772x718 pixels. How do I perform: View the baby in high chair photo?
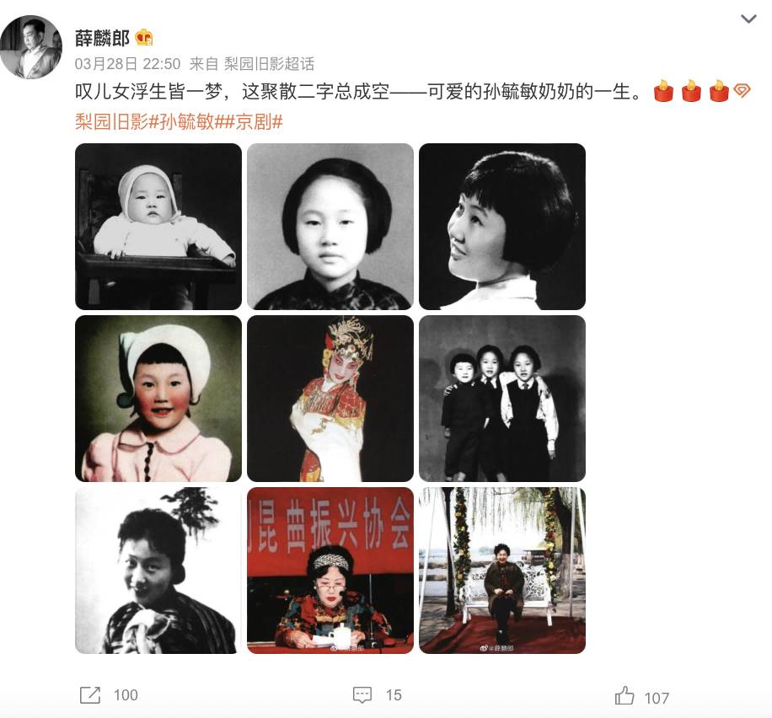pos(158,227)
